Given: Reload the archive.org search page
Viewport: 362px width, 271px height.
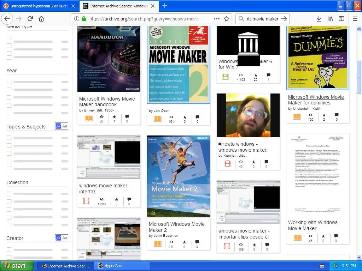Looking at the screenshot, I should [30, 19].
